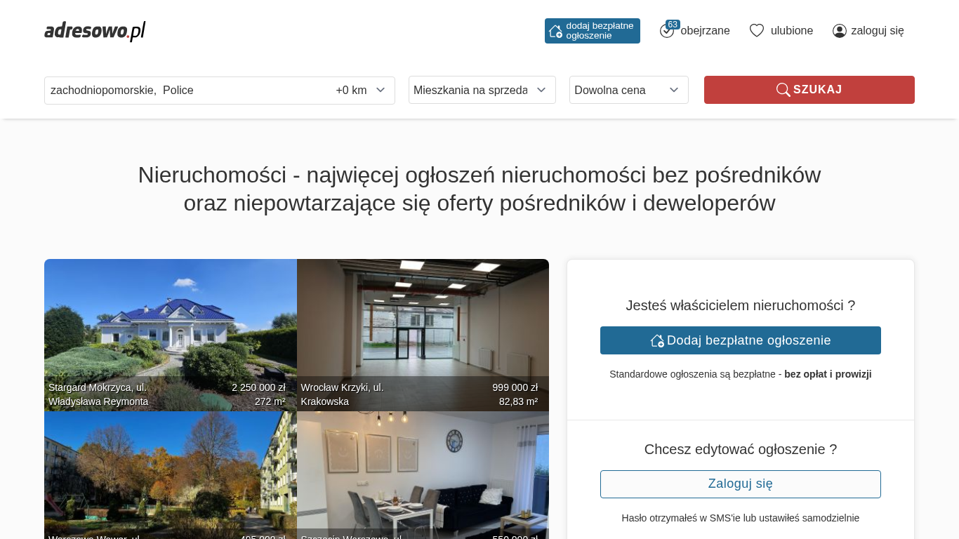Click the heart favorites icon
Screen dimensions: 959x539
pos(757,30)
